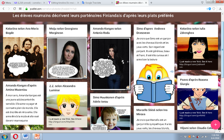Click text À mon avis, Amanda Kangas est
The image size is (224, 140).
pos(23,95)
